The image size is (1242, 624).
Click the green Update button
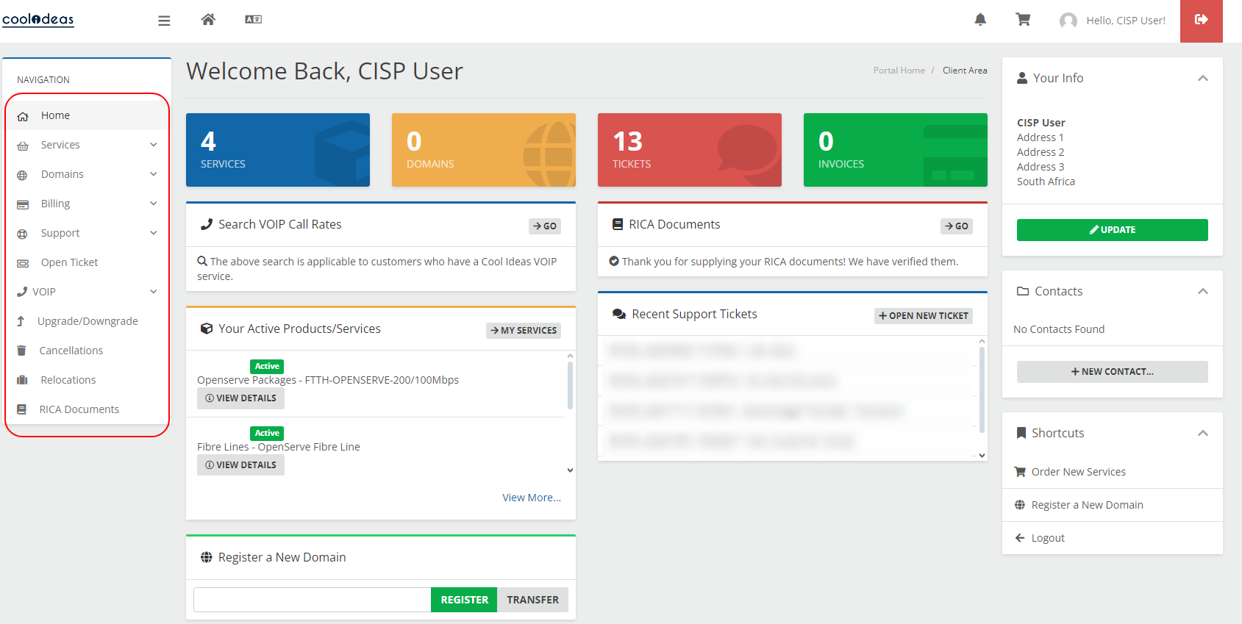point(1113,230)
